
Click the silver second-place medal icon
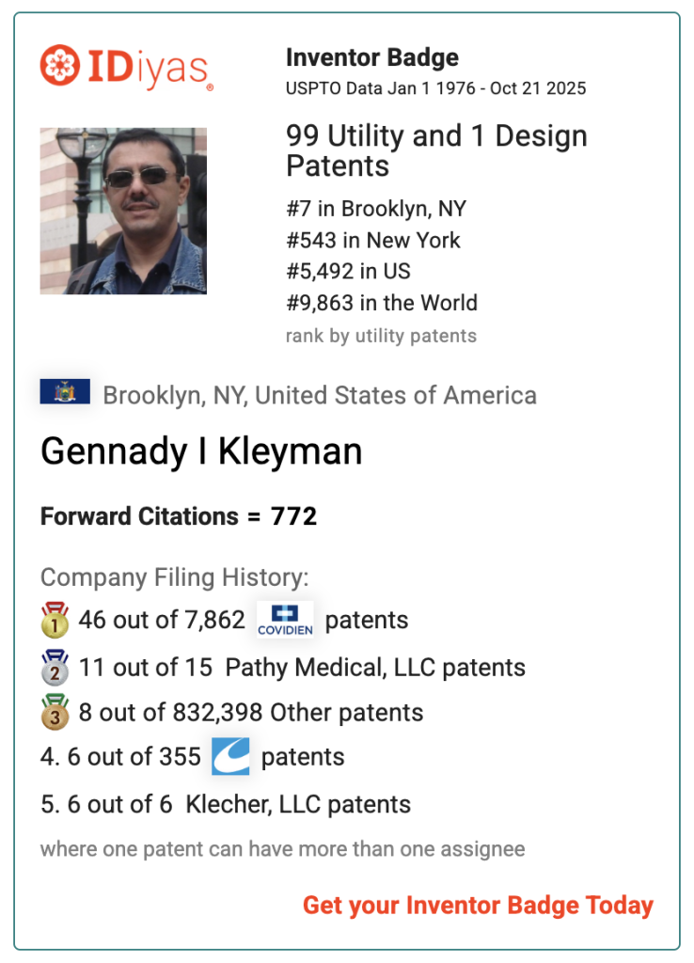[x=55, y=667]
